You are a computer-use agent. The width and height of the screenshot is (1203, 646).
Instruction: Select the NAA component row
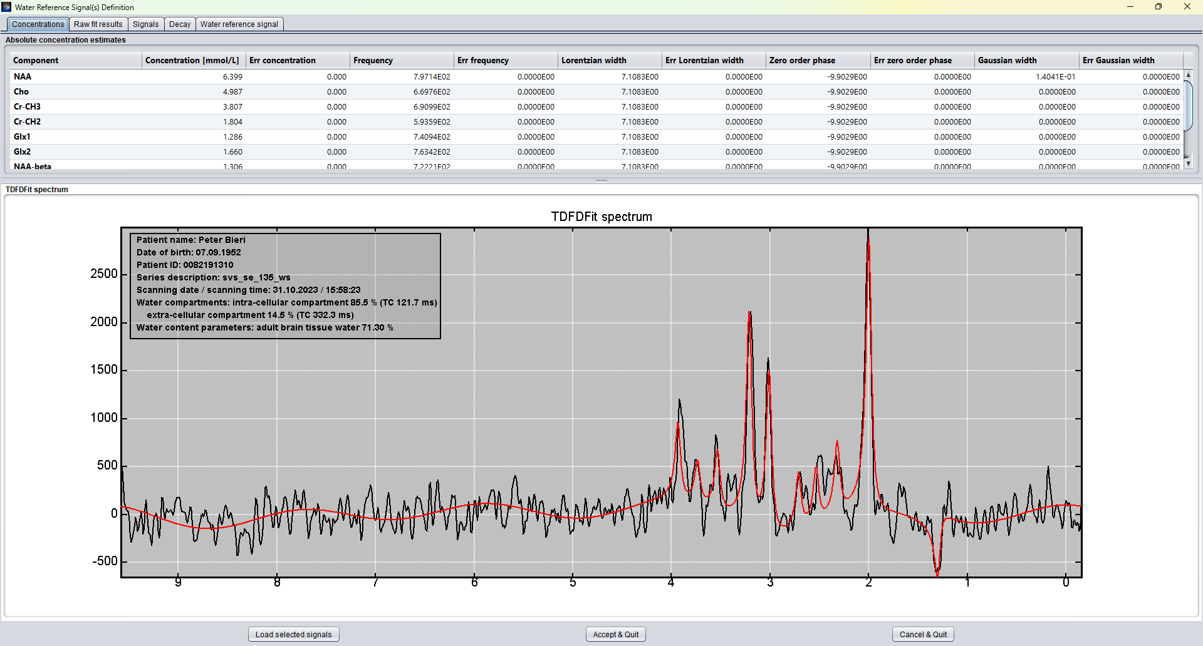coord(596,76)
